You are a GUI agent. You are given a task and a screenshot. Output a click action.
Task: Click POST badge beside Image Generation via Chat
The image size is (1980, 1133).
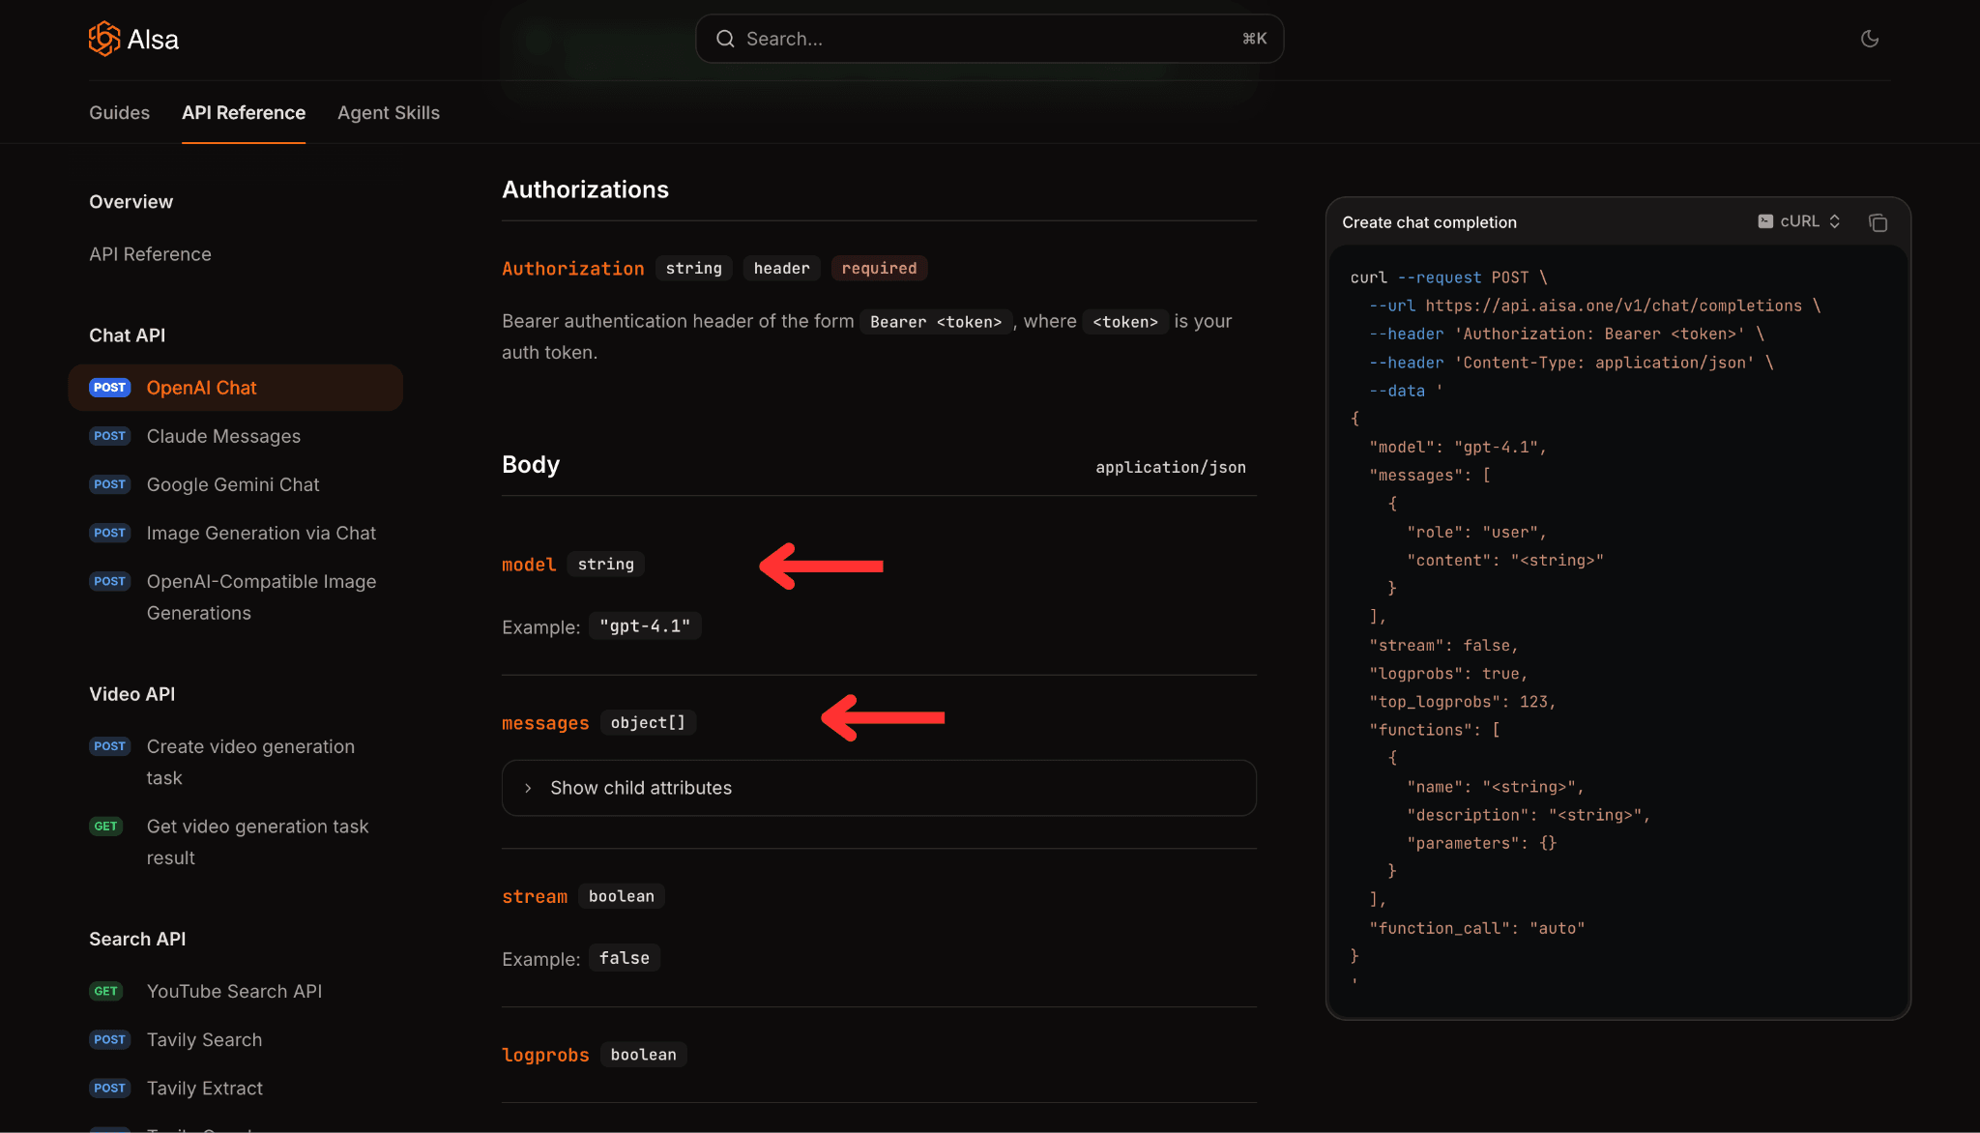(x=109, y=533)
